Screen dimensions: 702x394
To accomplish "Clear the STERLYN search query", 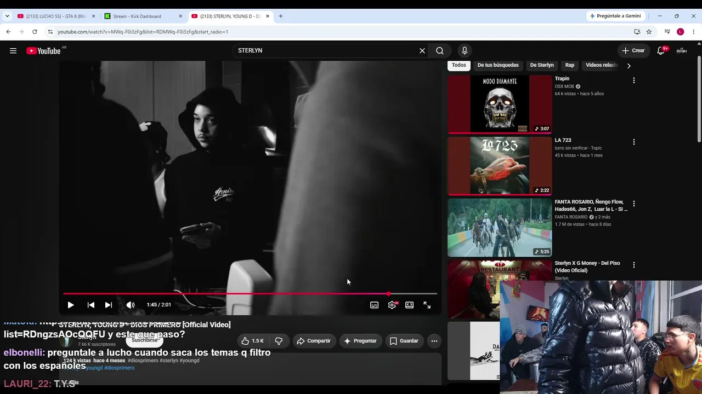I will coord(422,51).
